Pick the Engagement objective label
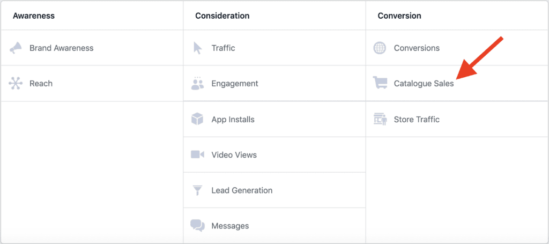The image size is (549, 244). (234, 84)
